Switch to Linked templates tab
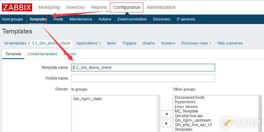Image resolution: width=264 pixels, height=132 pixels. click(x=43, y=54)
